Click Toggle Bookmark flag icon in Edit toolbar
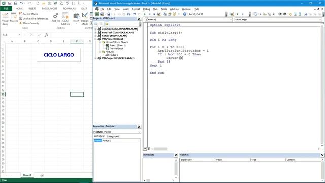325x183 pixels. (x=306, y=14)
